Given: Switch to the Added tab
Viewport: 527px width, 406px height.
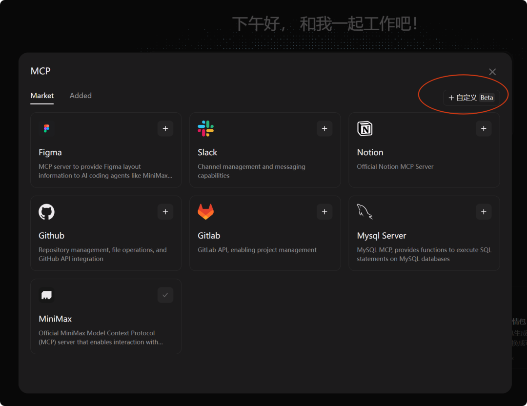Looking at the screenshot, I should [x=81, y=96].
